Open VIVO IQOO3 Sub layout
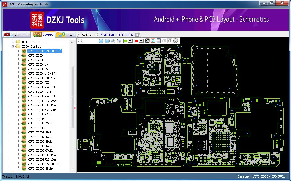Viewport: 291px width, 181px height. pyautogui.click(x=39, y=123)
